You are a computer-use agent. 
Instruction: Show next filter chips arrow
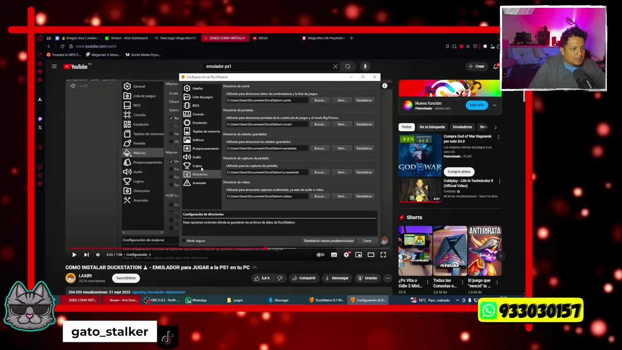[x=495, y=127]
